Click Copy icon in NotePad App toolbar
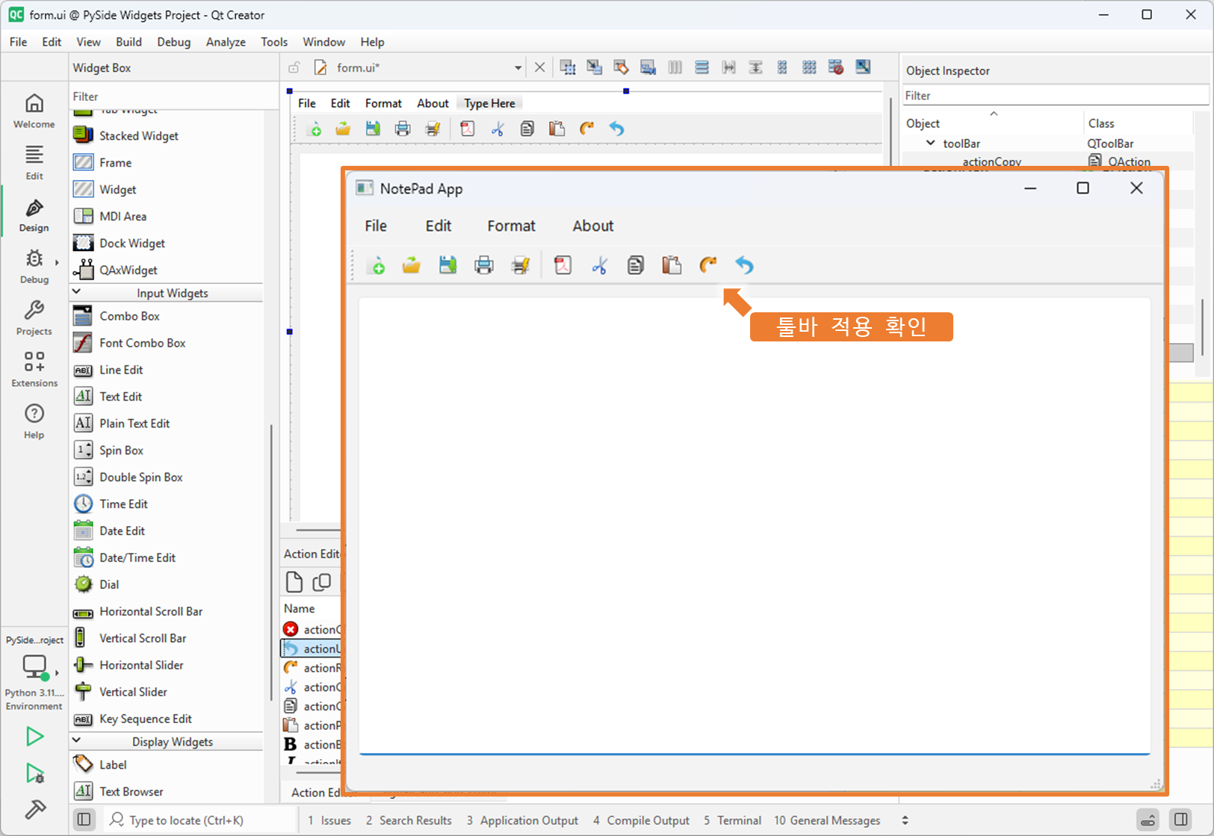Viewport: 1214px width, 836px height. pyautogui.click(x=636, y=264)
